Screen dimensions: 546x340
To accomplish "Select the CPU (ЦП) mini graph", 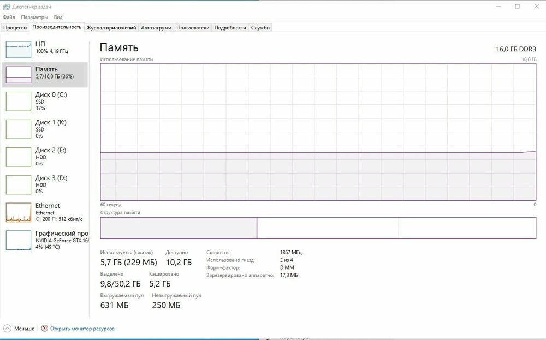I will click(19, 49).
